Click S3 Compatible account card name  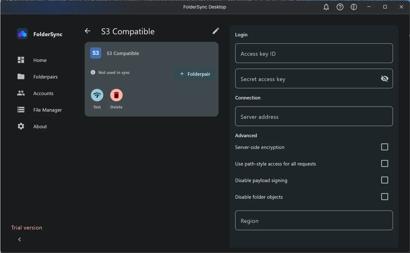point(123,53)
